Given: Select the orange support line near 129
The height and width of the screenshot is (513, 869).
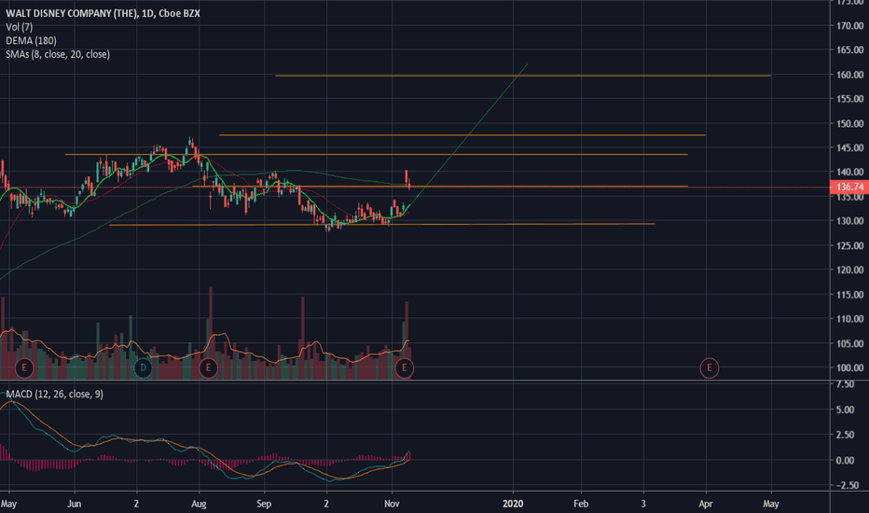Looking at the screenshot, I should pos(382,224).
